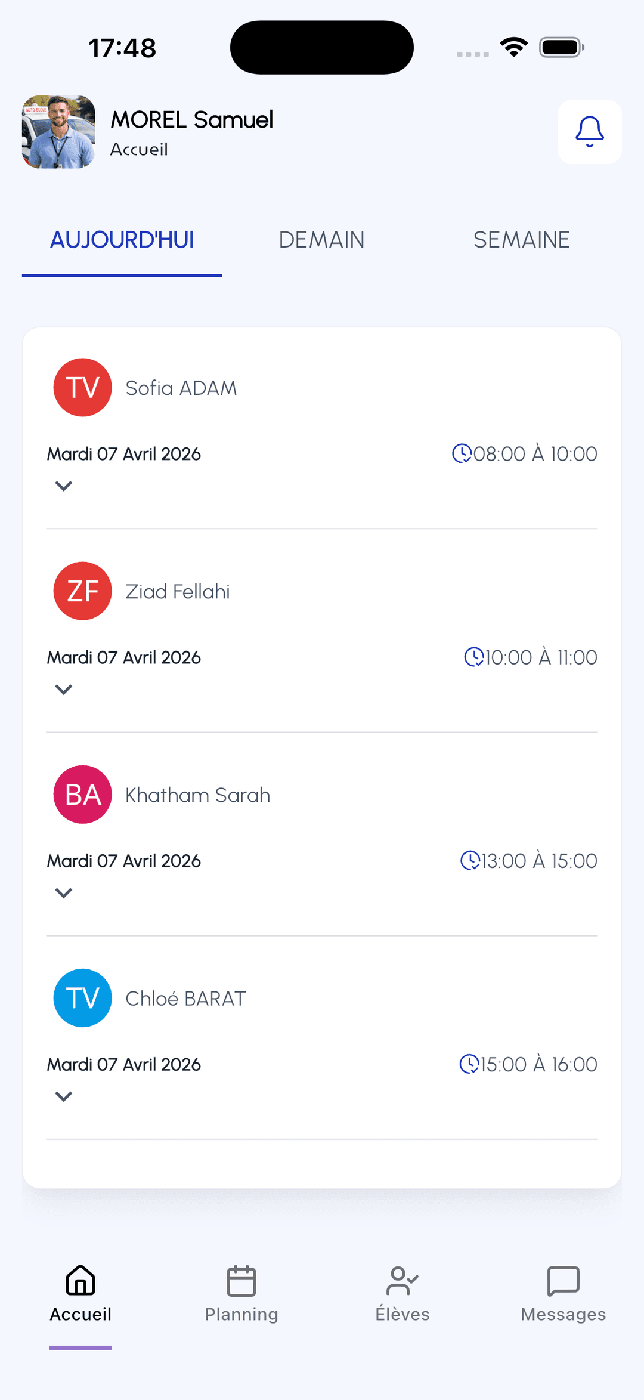Tap Chloé BARAT's blue TV avatar
This screenshot has width=644, height=1400.
pyautogui.click(x=83, y=998)
